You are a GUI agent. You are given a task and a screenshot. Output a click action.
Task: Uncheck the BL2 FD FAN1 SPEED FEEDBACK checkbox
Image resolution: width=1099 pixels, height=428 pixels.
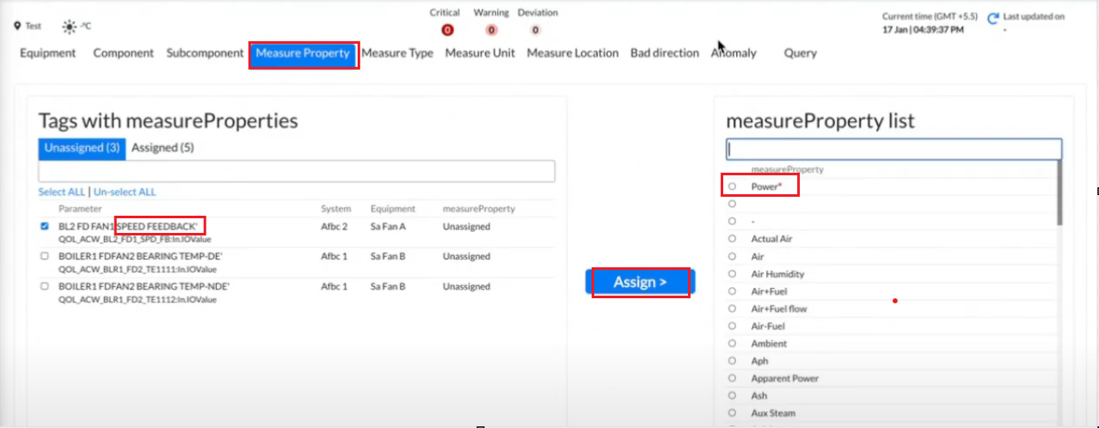coord(45,227)
